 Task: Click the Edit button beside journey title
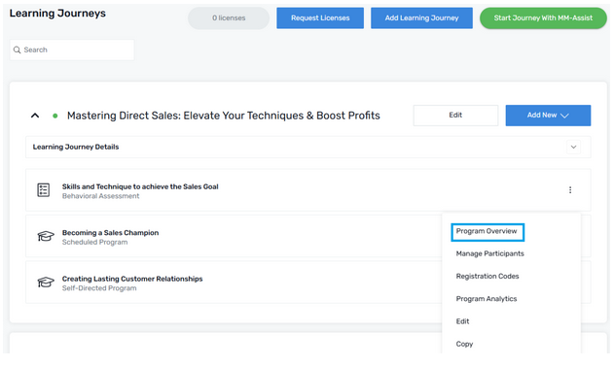(455, 116)
